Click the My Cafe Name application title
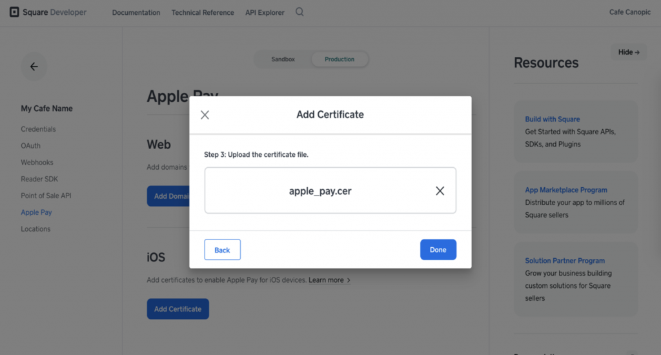 click(x=46, y=108)
